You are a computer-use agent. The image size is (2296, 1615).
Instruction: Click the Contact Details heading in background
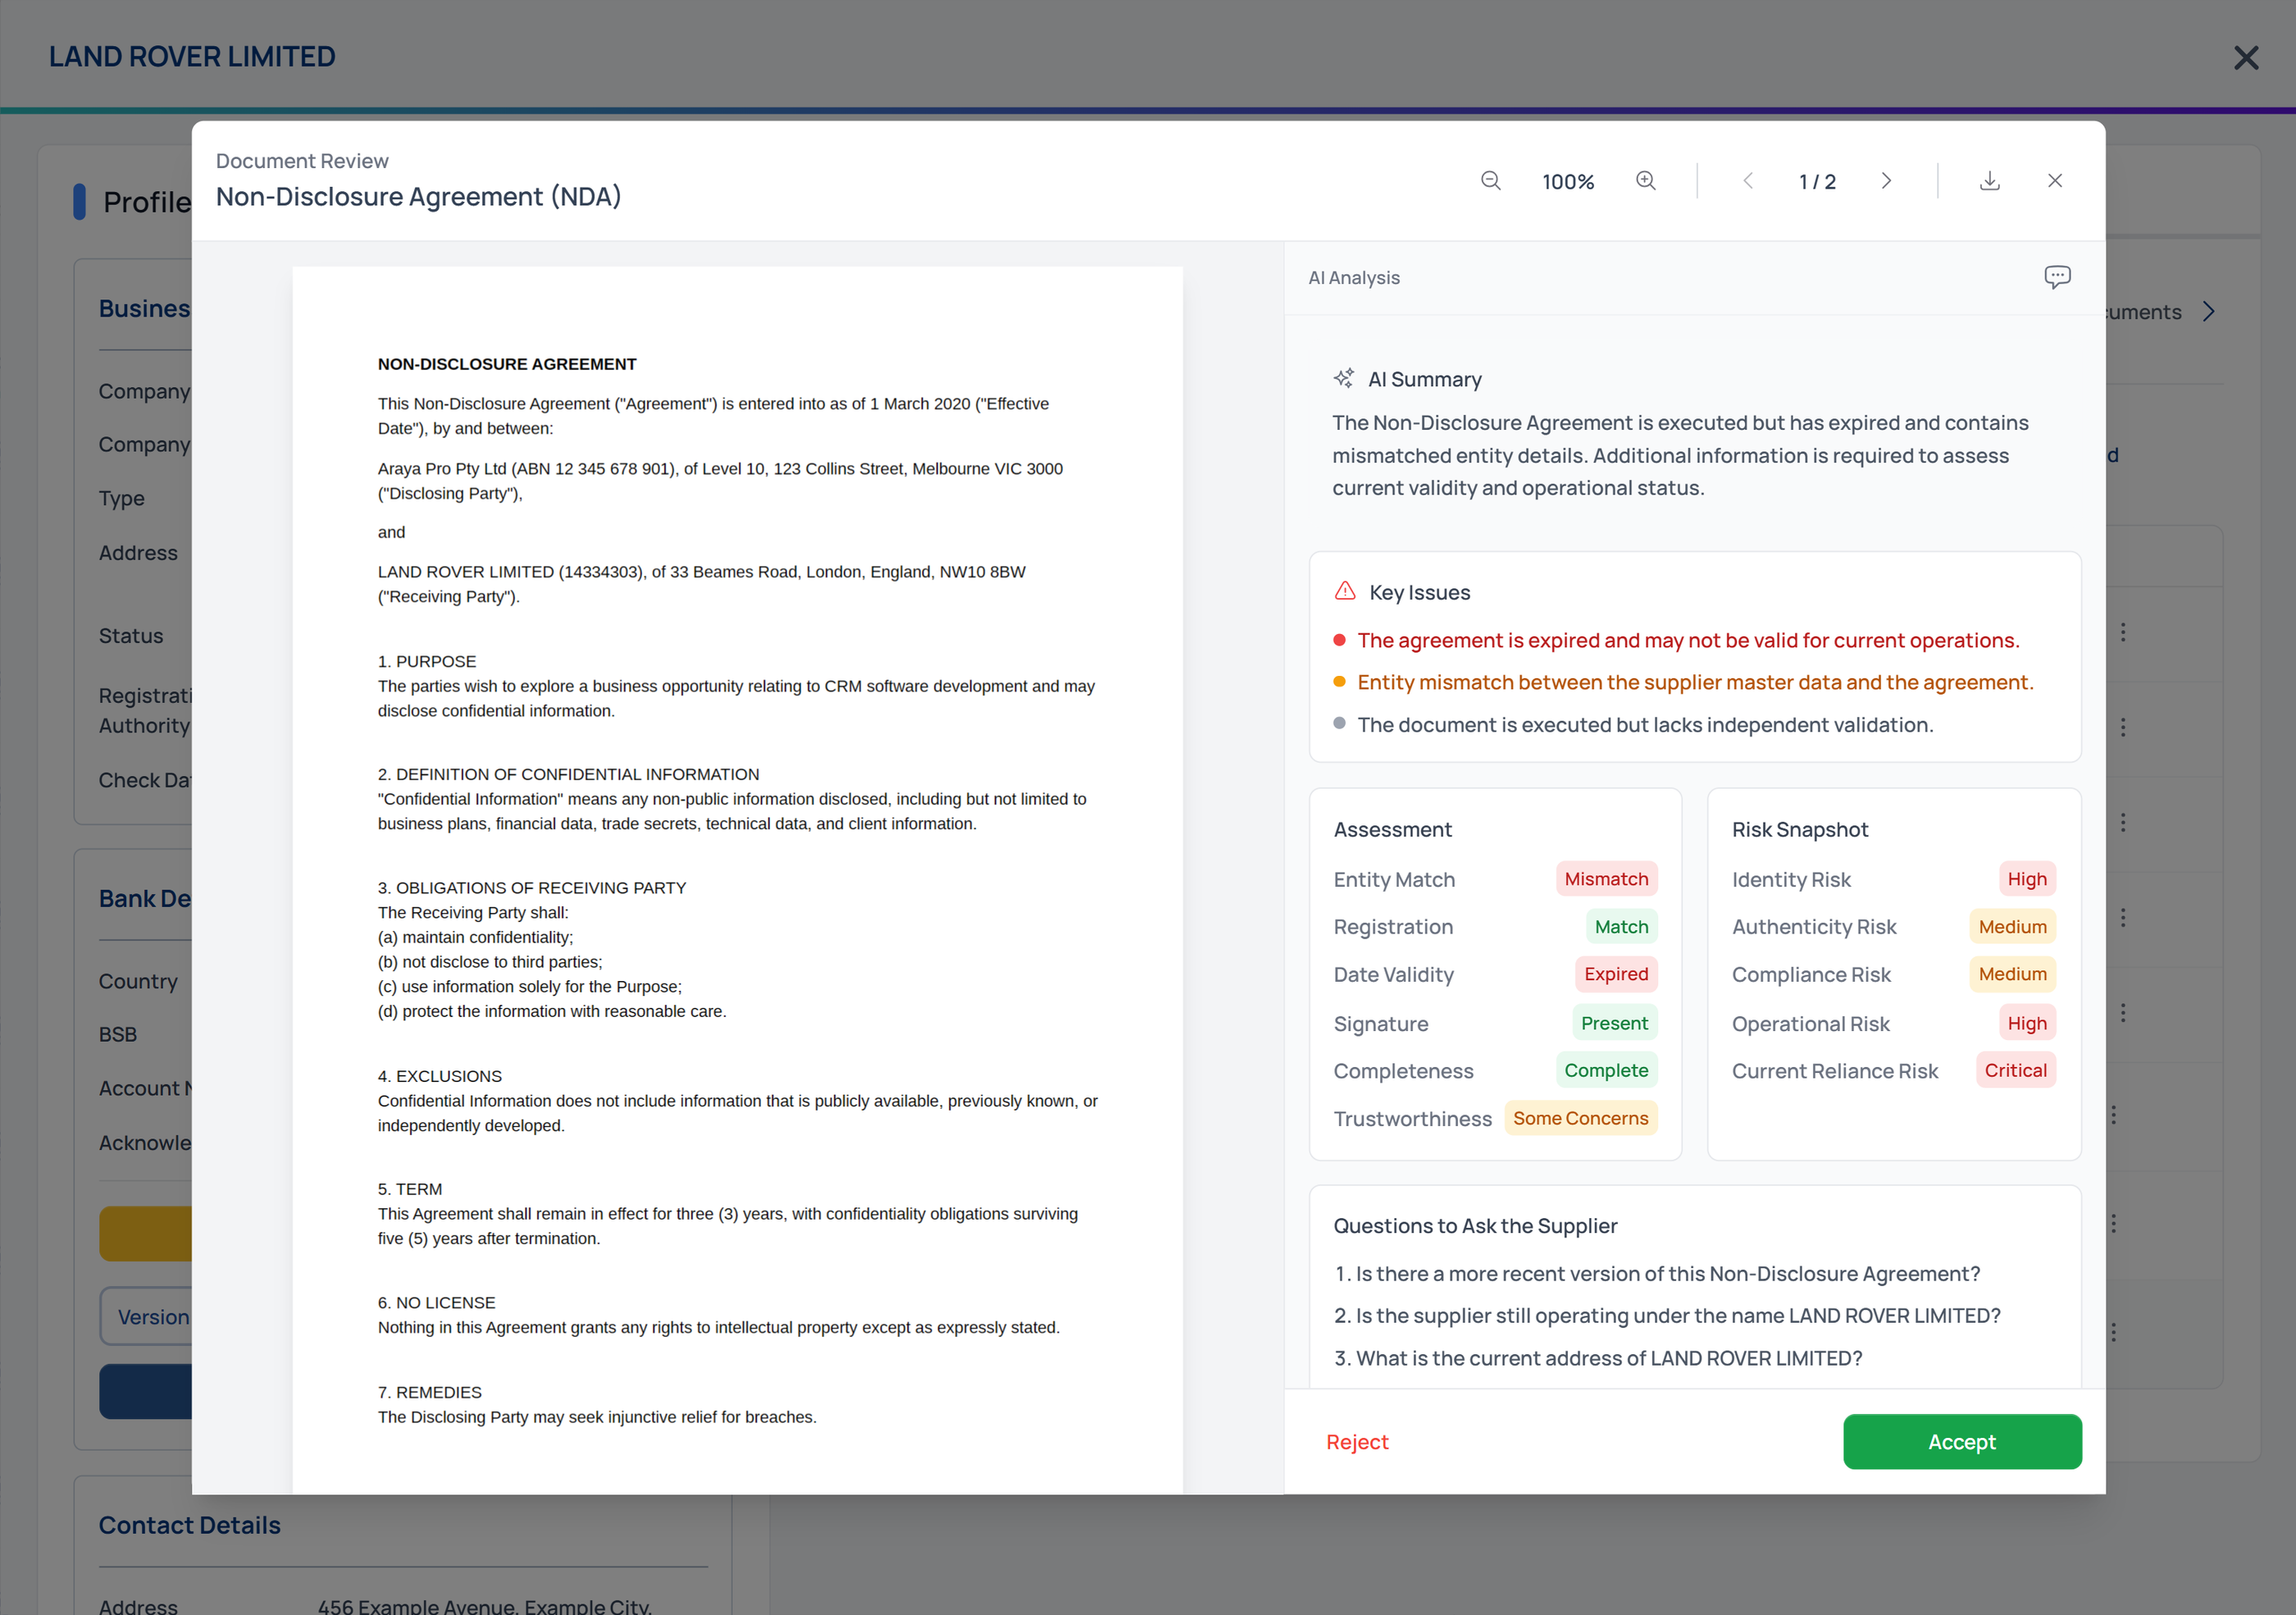tap(189, 1524)
